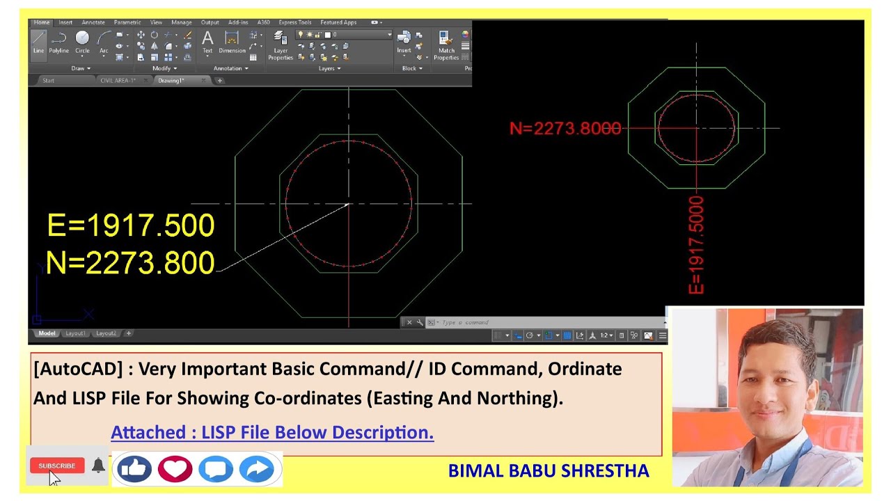Click the notification bell icon
This screenshot has height=501, width=891.
[x=98, y=466]
